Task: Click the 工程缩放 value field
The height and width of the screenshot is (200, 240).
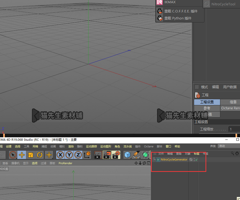Action: coord(234,129)
